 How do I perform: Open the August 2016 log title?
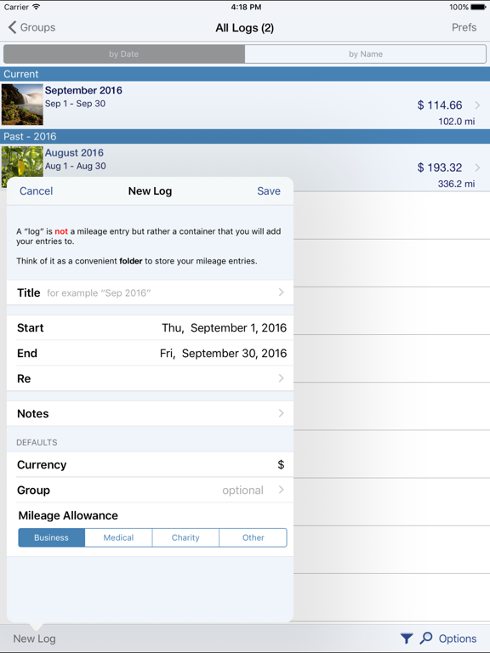(74, 153)
